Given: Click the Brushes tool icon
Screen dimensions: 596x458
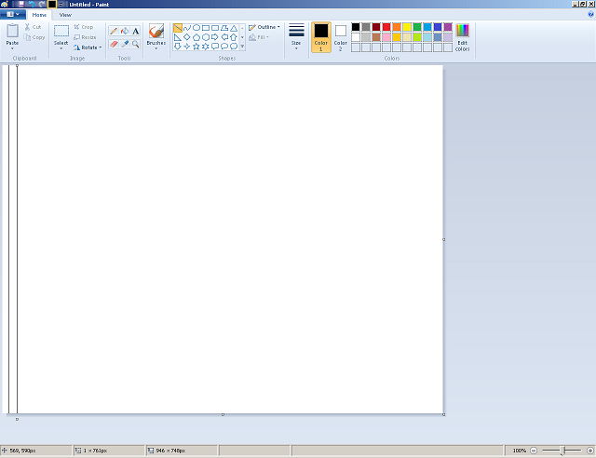Looking at the screenshot, I should point(156,31).
